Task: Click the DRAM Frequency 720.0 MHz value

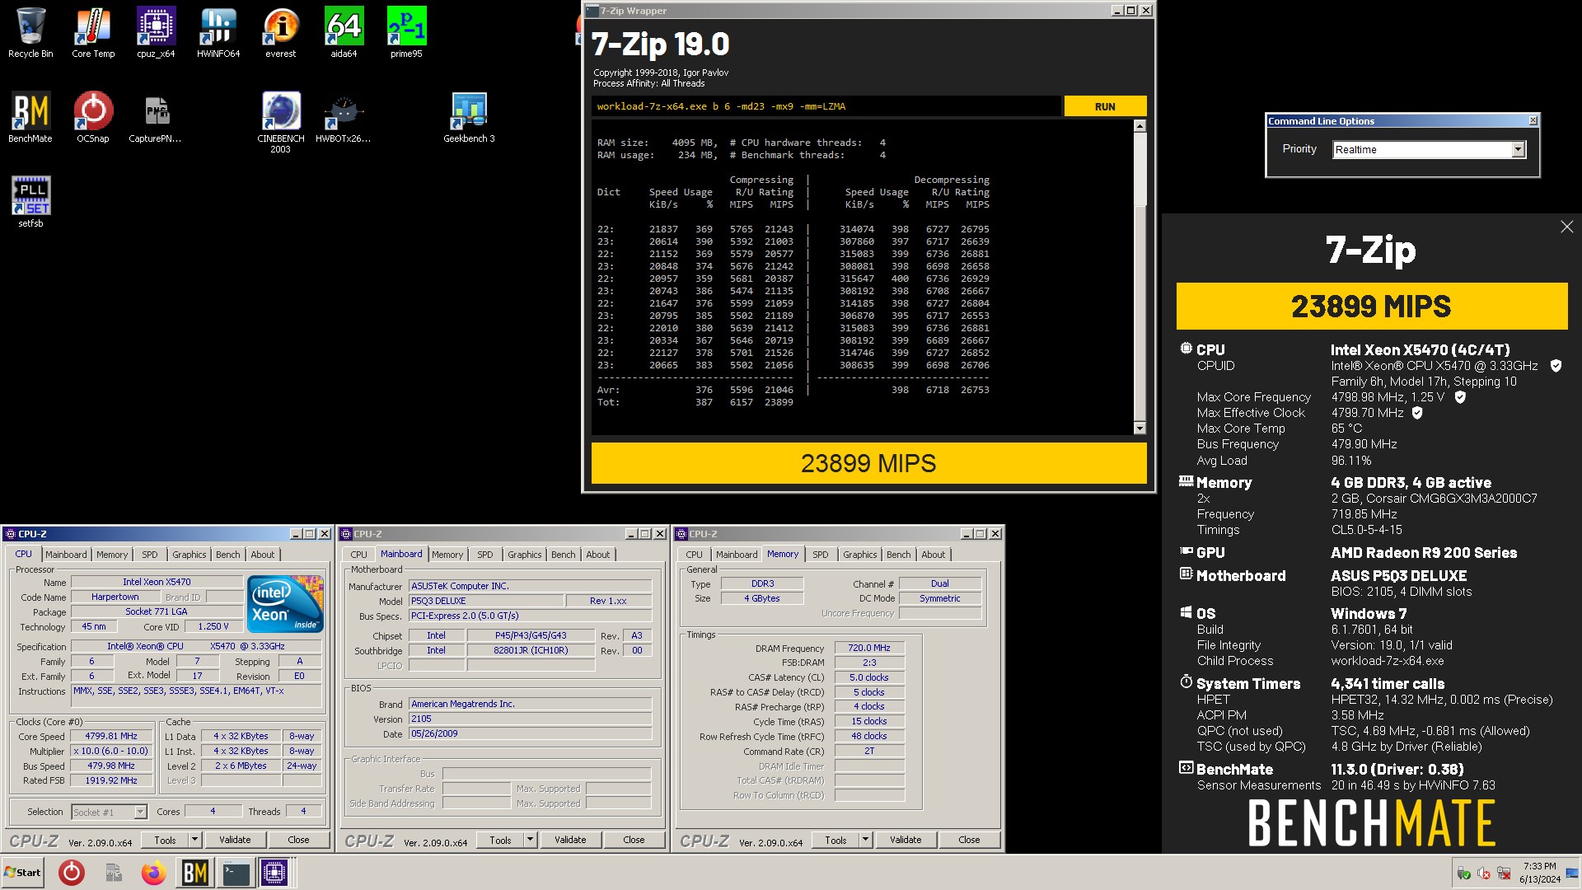Action: [869, 648]
